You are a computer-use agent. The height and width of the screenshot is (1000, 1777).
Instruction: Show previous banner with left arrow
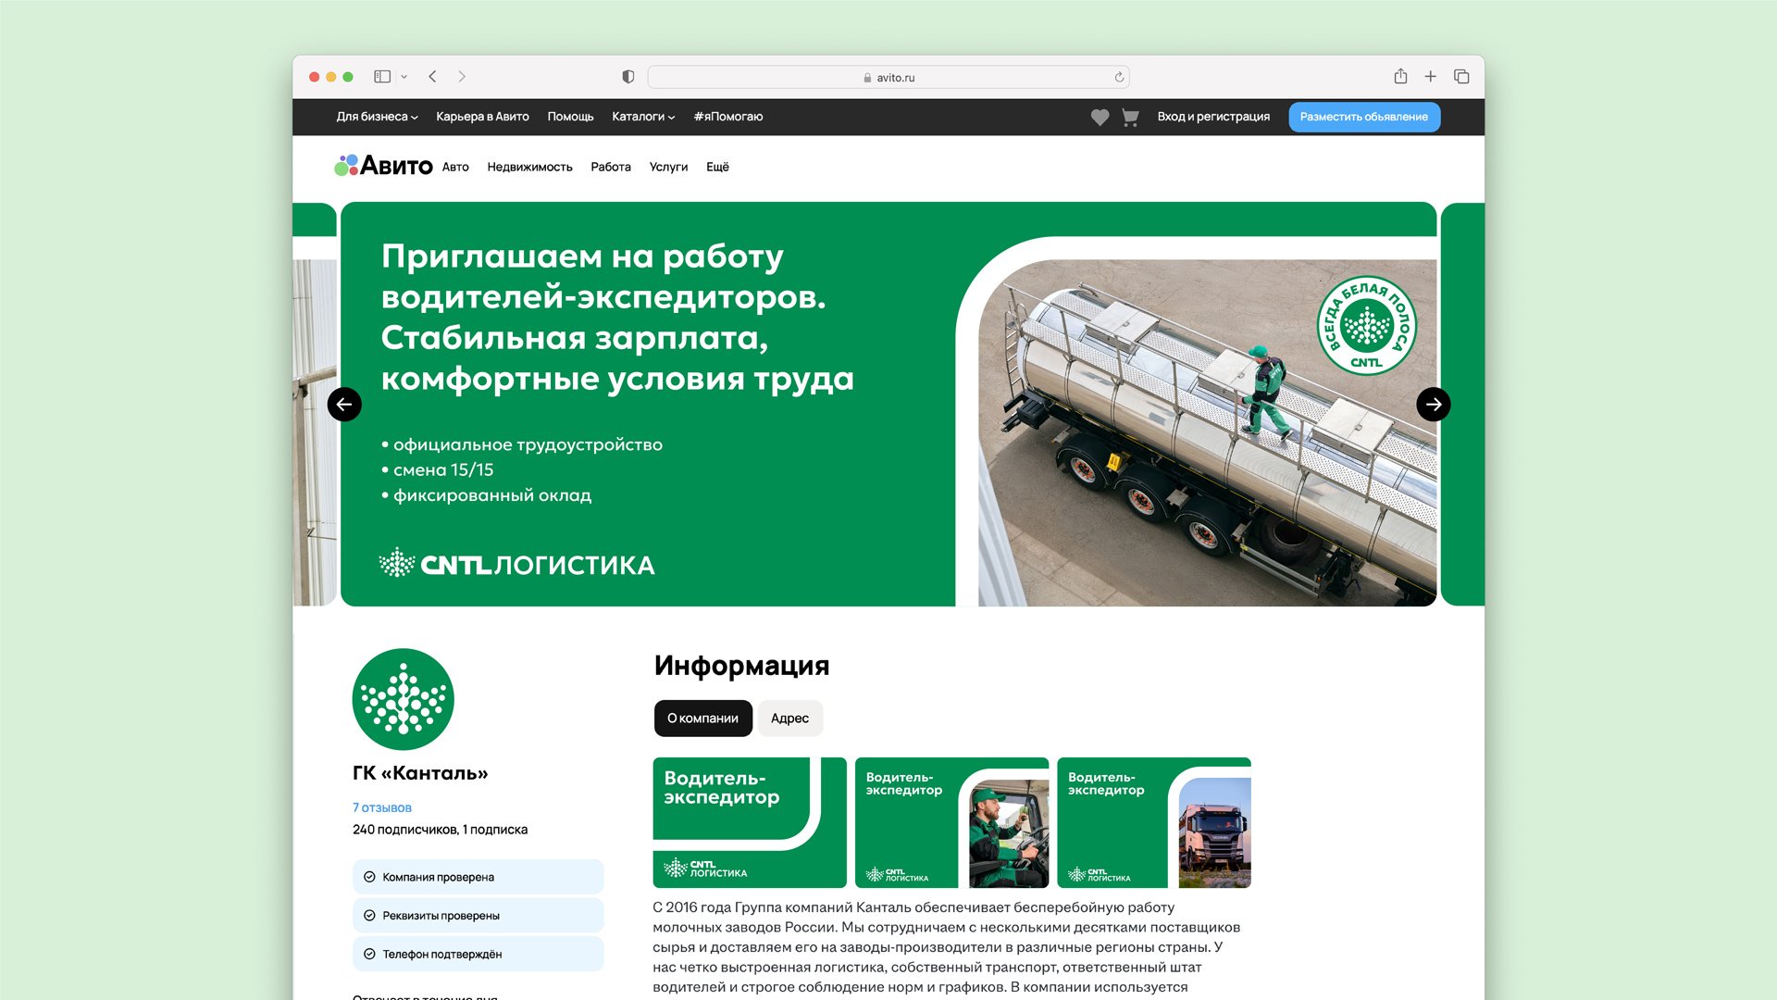point(344,405)
